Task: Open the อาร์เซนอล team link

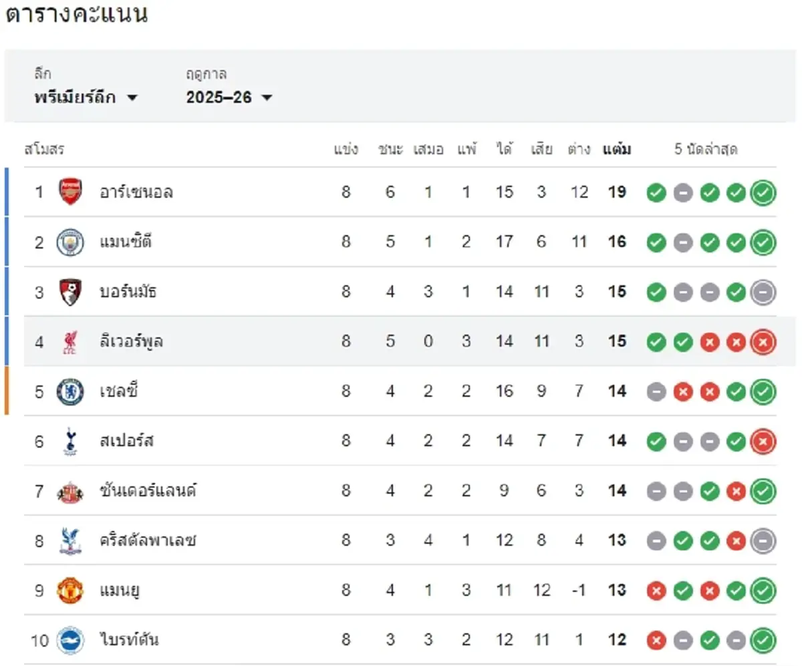Action: pos(136,192)
